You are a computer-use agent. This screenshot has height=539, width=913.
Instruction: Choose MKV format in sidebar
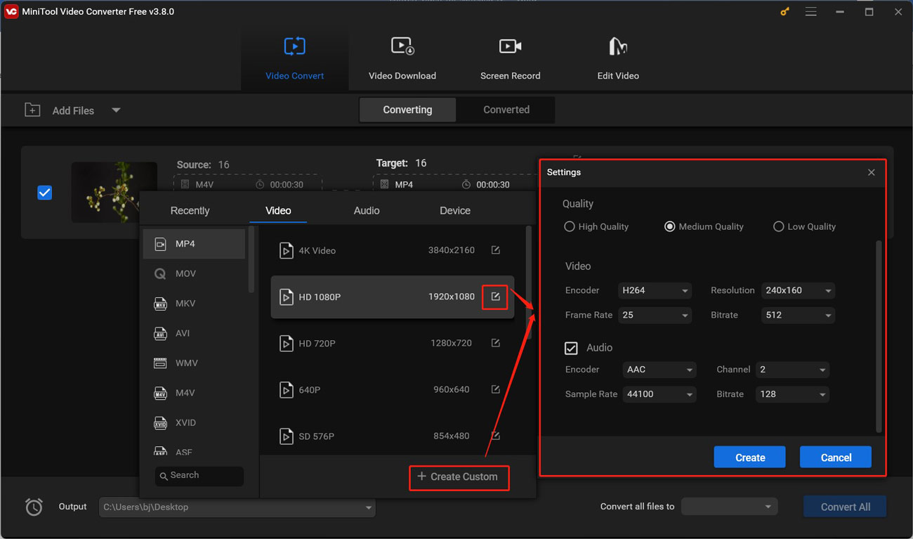194,304
